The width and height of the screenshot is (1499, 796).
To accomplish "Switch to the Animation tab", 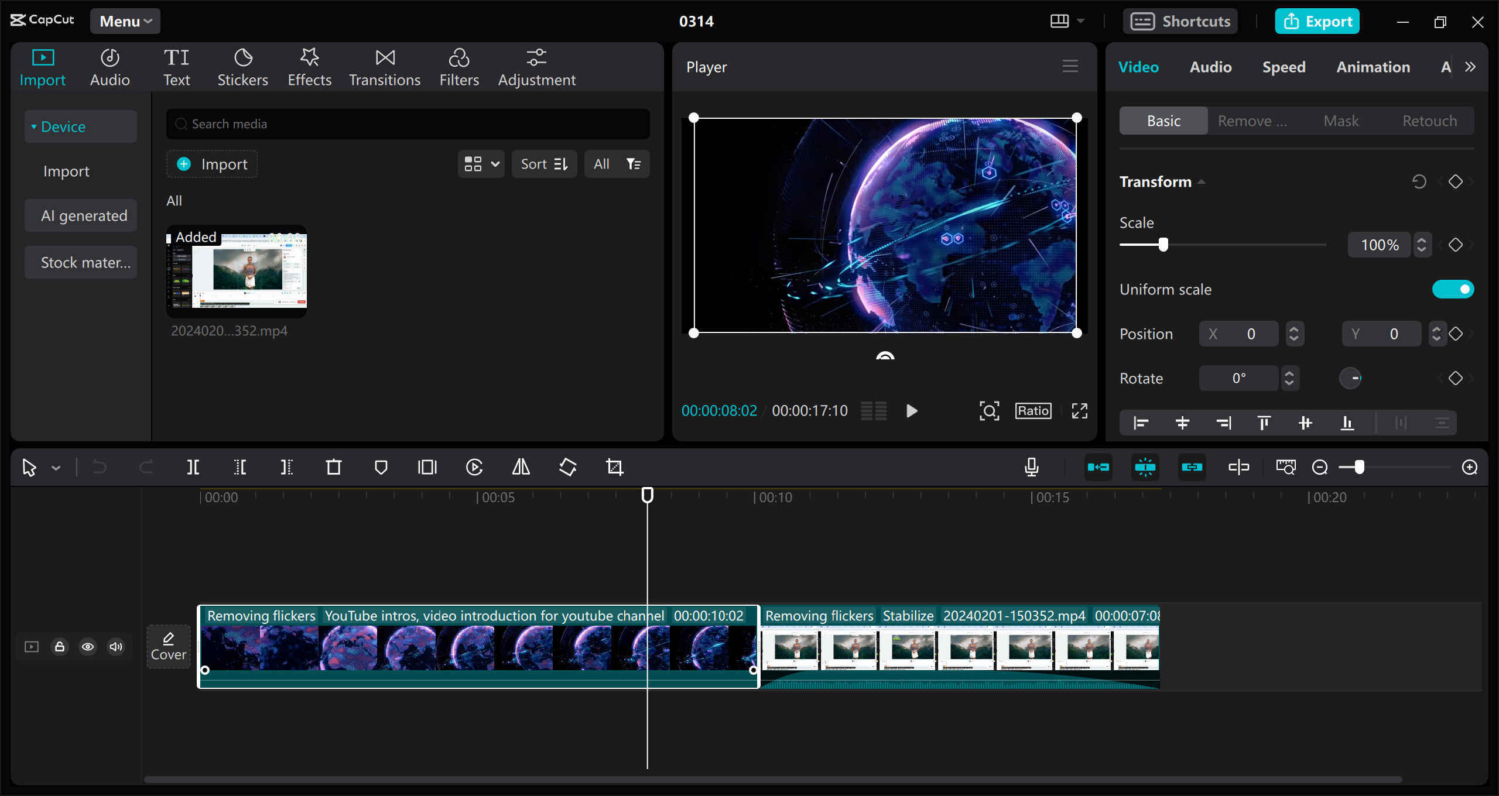I will pyautogui.click(x=1373, y=67).
